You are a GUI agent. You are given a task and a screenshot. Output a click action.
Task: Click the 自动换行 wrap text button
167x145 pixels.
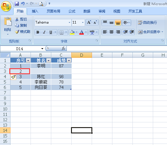point(147,23)
